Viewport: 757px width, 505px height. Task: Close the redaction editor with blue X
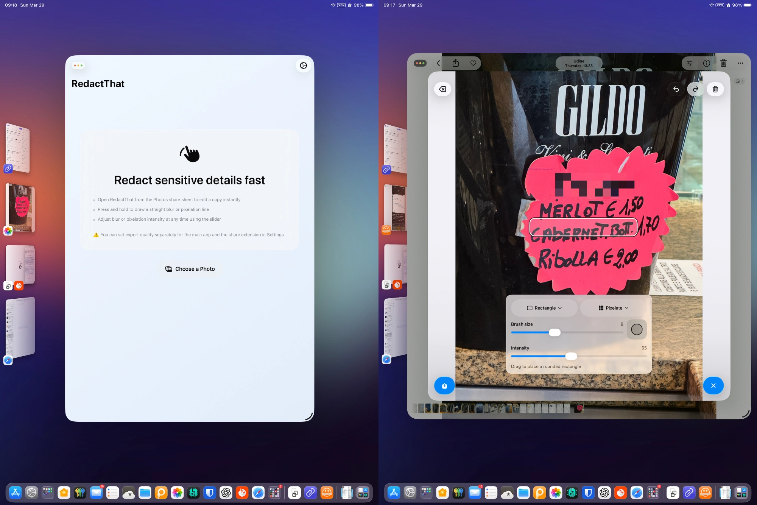pyautogui.click(x=713, y=386)
